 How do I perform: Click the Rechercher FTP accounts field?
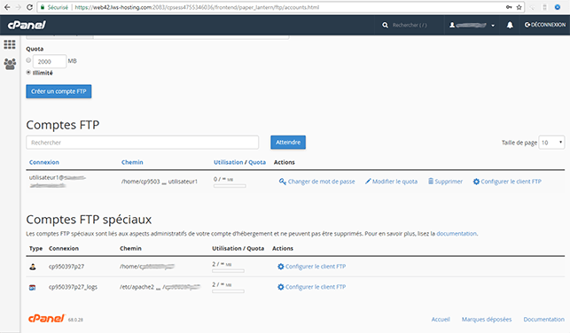(x=143, y=143)
